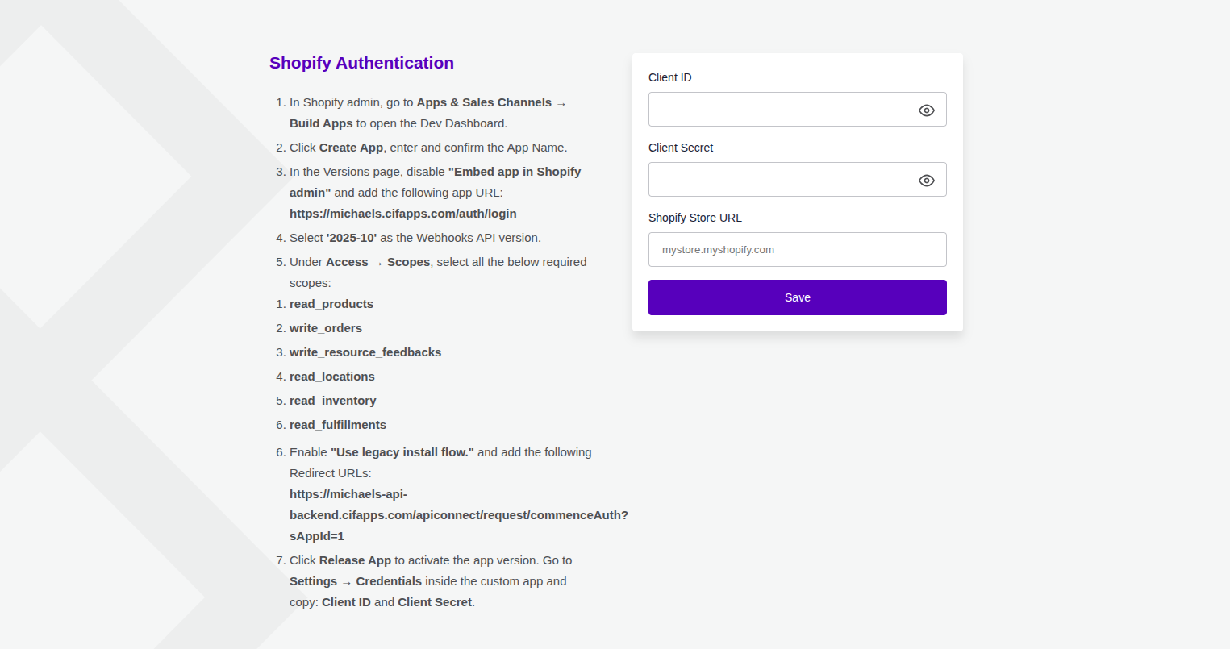Click the read_inventory scope entry
This screenshot has height=649, width=1230.
333,401
